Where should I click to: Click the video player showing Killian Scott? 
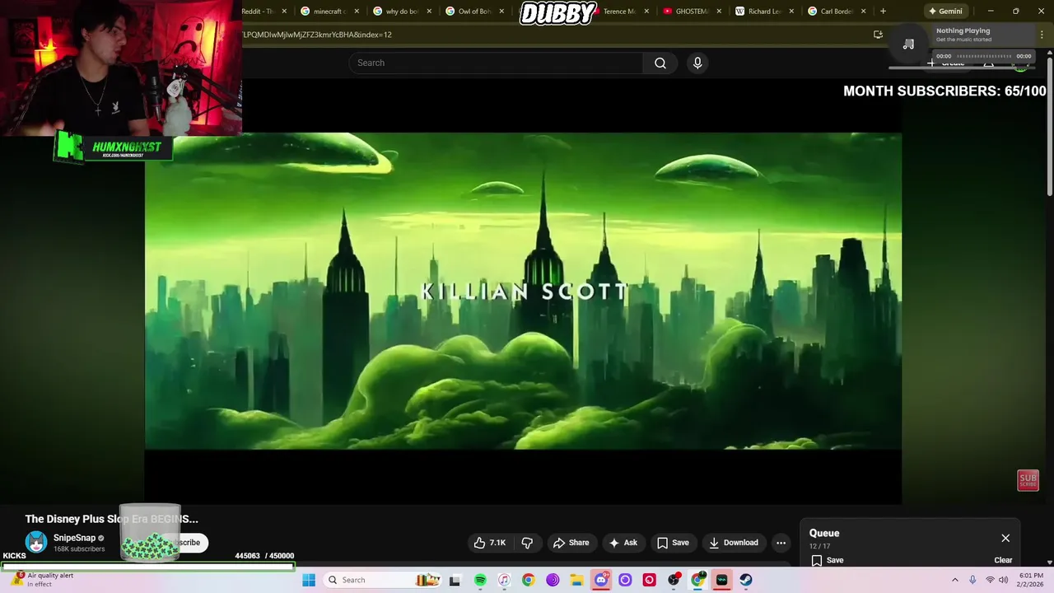[523, 291]
